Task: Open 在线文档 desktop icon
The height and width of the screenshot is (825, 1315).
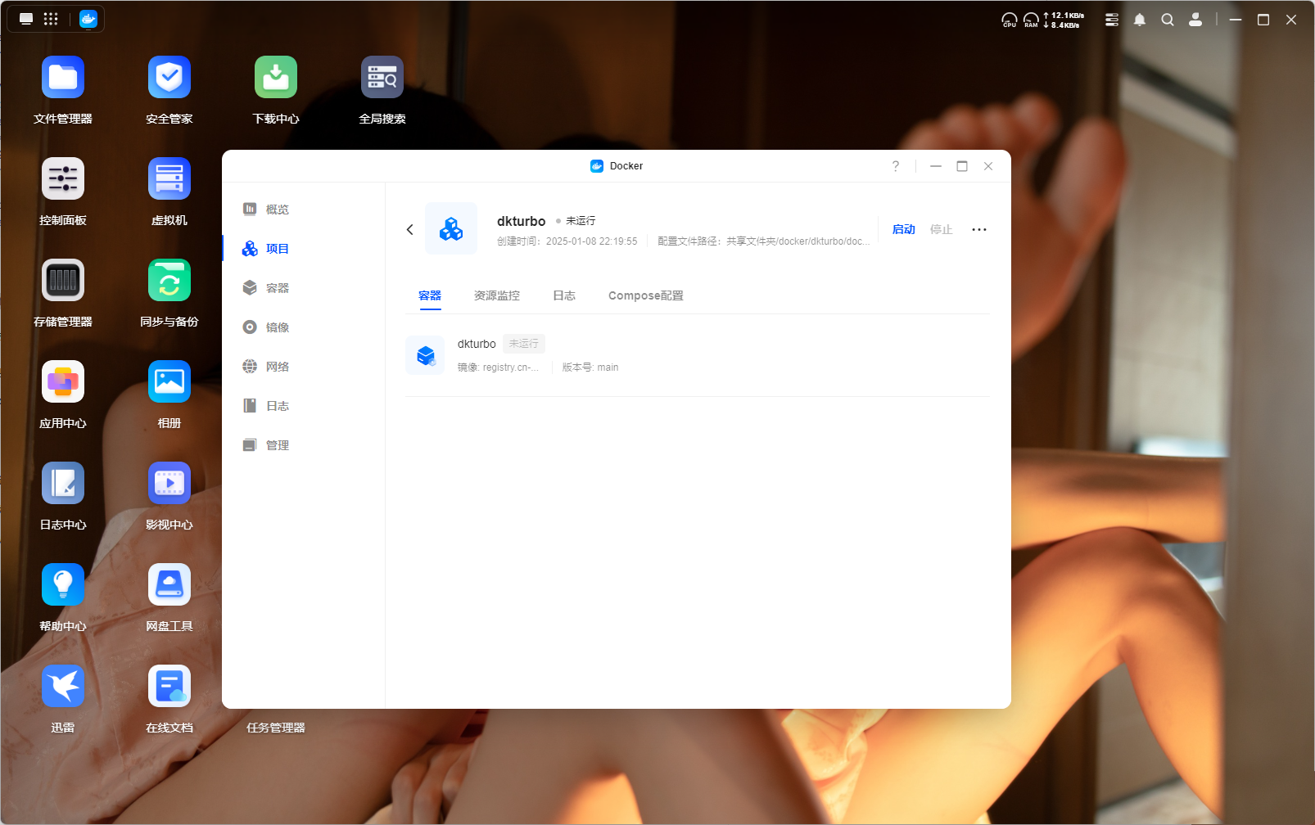Action: (x=169, y=687)
